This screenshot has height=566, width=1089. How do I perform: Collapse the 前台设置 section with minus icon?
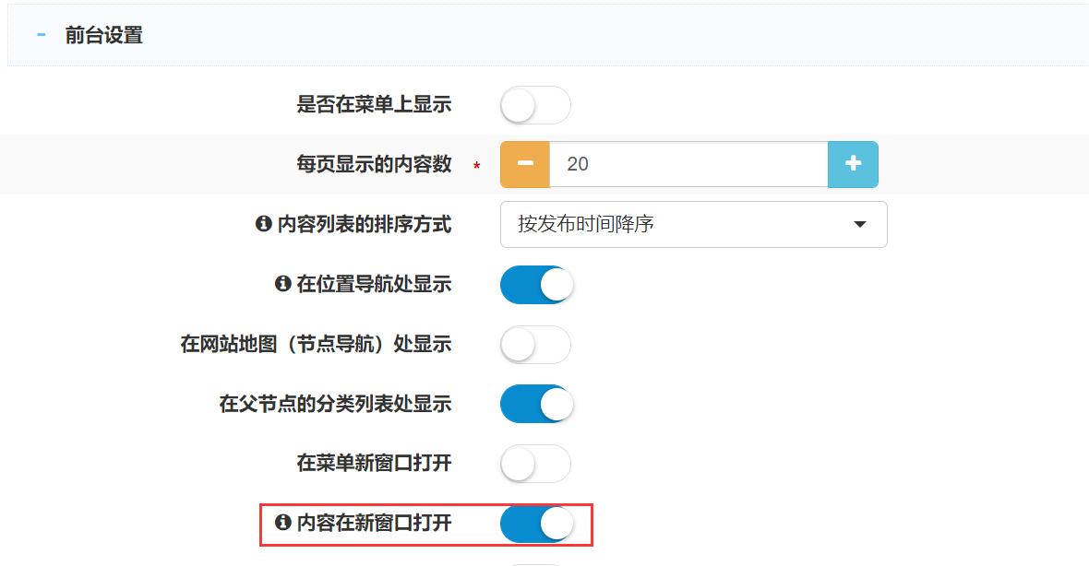[x=41, y=36]
